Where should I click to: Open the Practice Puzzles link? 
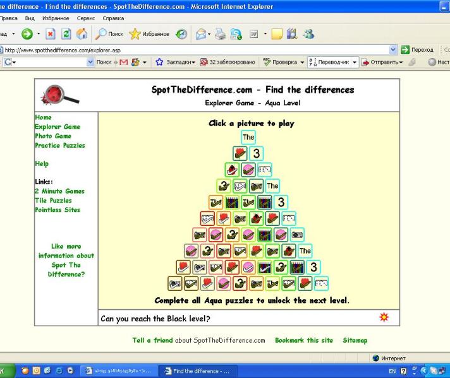tap(60, 145)
